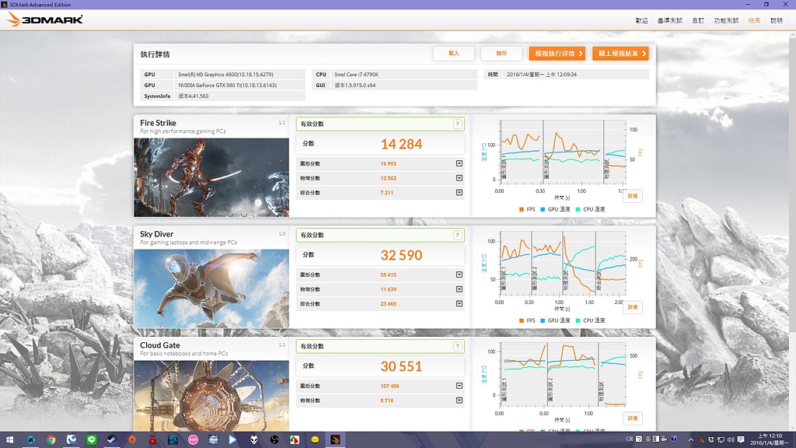Click the 儲存 (Save) button
The height and width of the screenshot is (448, 796).
point(501,54)
